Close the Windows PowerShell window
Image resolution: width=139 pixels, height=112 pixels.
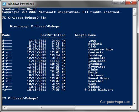click(x=131, y=3)
